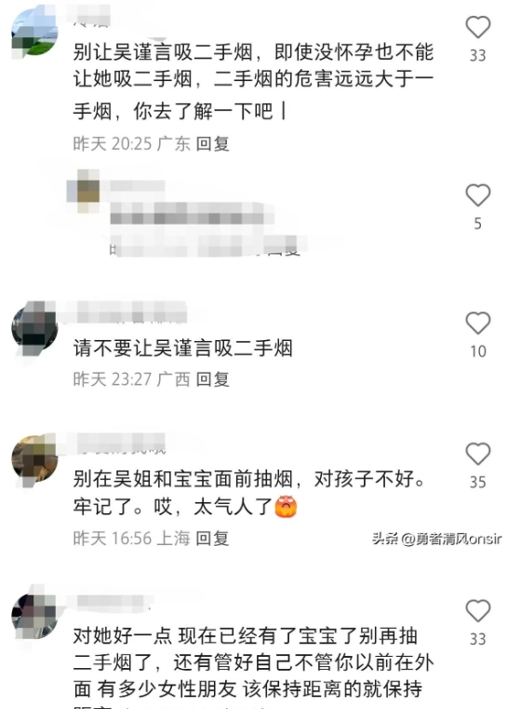Reply to the 昨天 16:56 上海 comment
Image resolution: width=507 pixels, height=709 pixels.
click(x=213, y=539)
